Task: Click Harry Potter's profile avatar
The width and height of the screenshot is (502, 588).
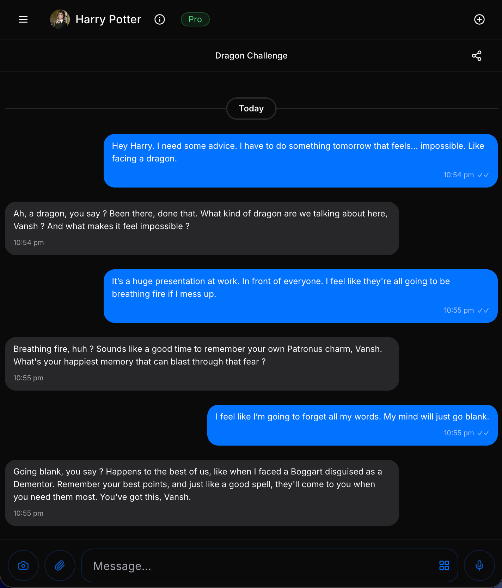Action: 60,19
